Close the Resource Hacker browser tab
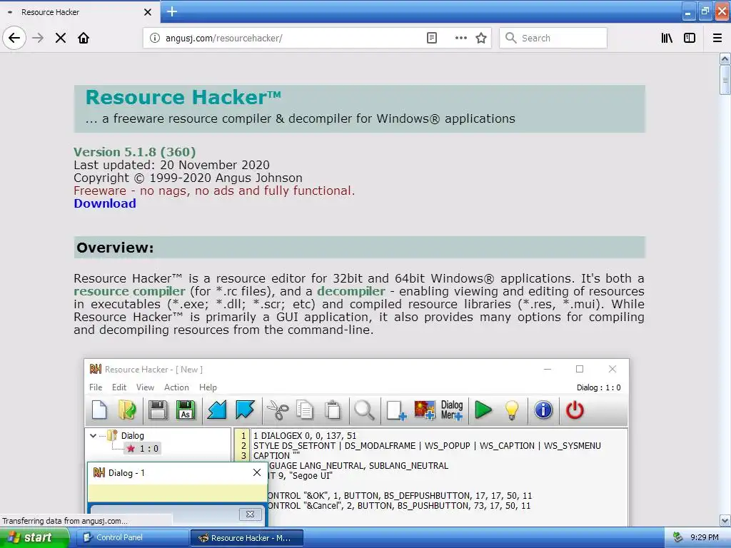 (148, 12)
